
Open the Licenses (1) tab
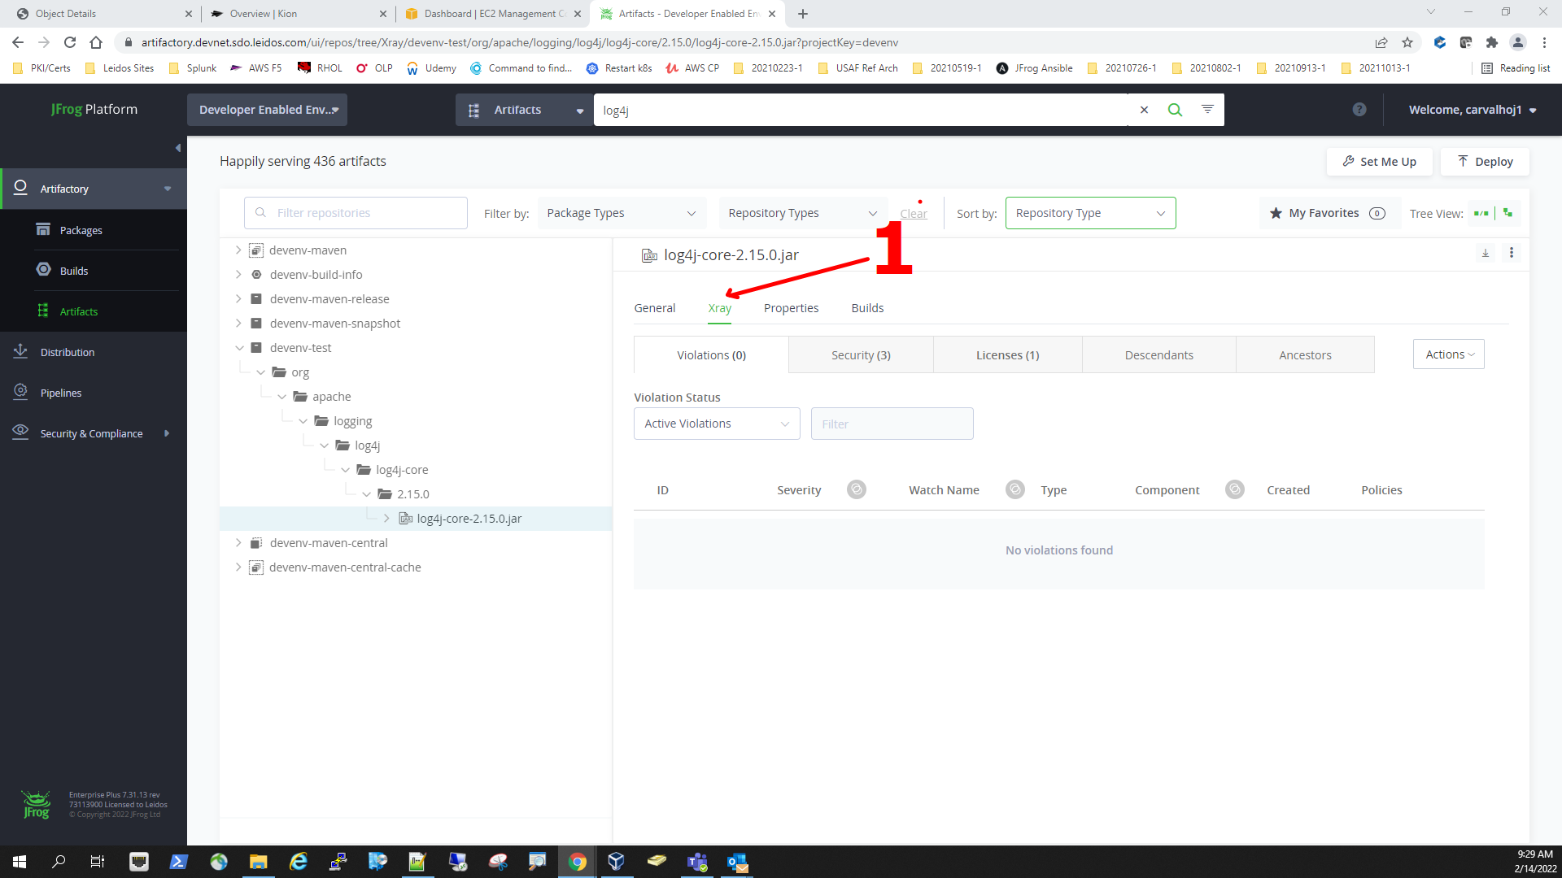pyautogui.click(x=1007, y=355)
